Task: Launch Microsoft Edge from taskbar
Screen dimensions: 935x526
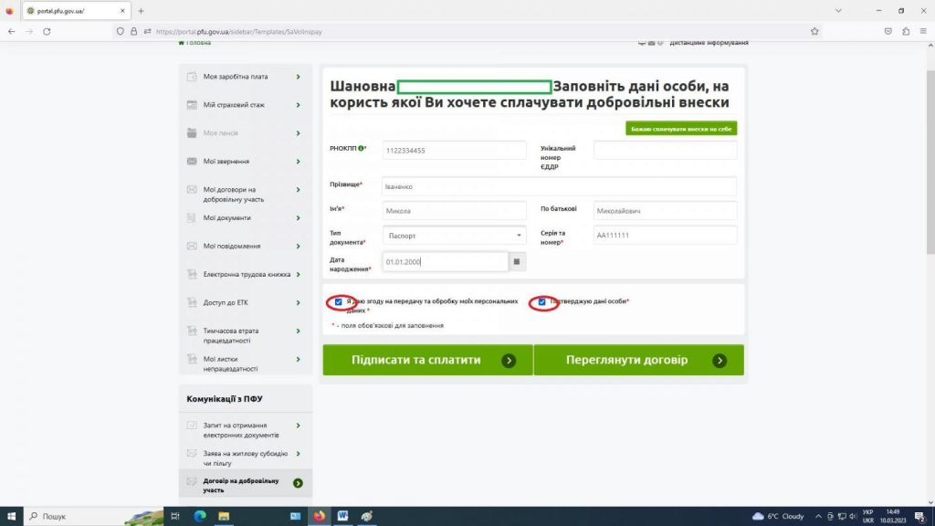Action: click(x=200, y=516)
